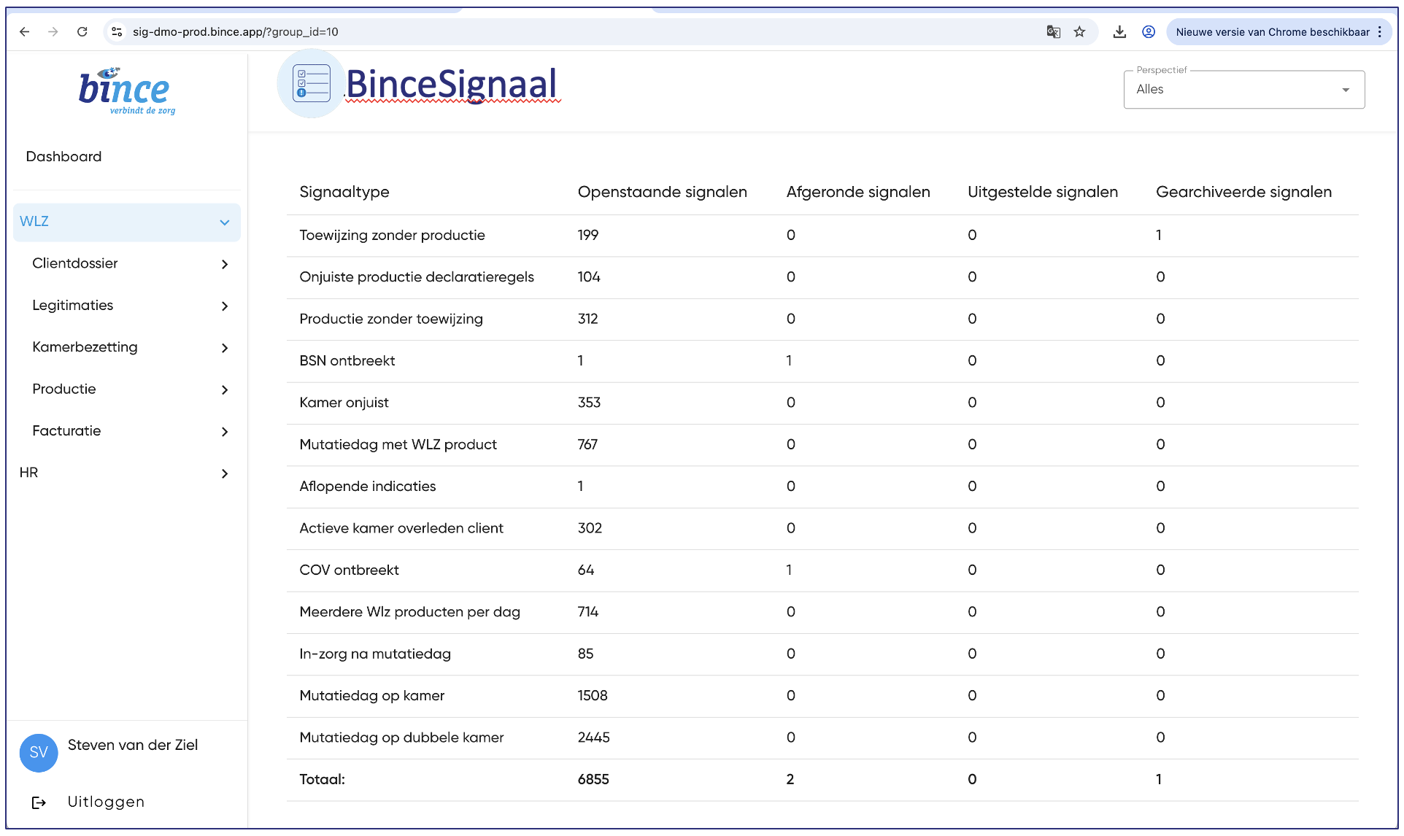Click the translate page icon
Viewport: 1404px width, 836px height.
pyautogui.click(x=1053, y=32)
